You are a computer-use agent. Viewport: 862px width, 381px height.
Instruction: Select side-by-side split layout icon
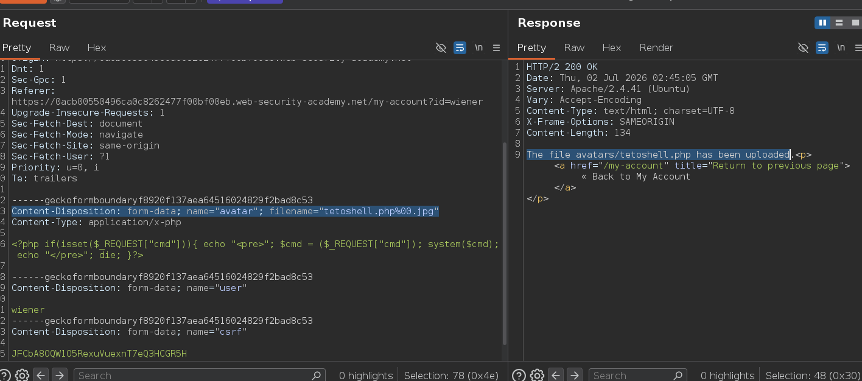click(822, 23)
